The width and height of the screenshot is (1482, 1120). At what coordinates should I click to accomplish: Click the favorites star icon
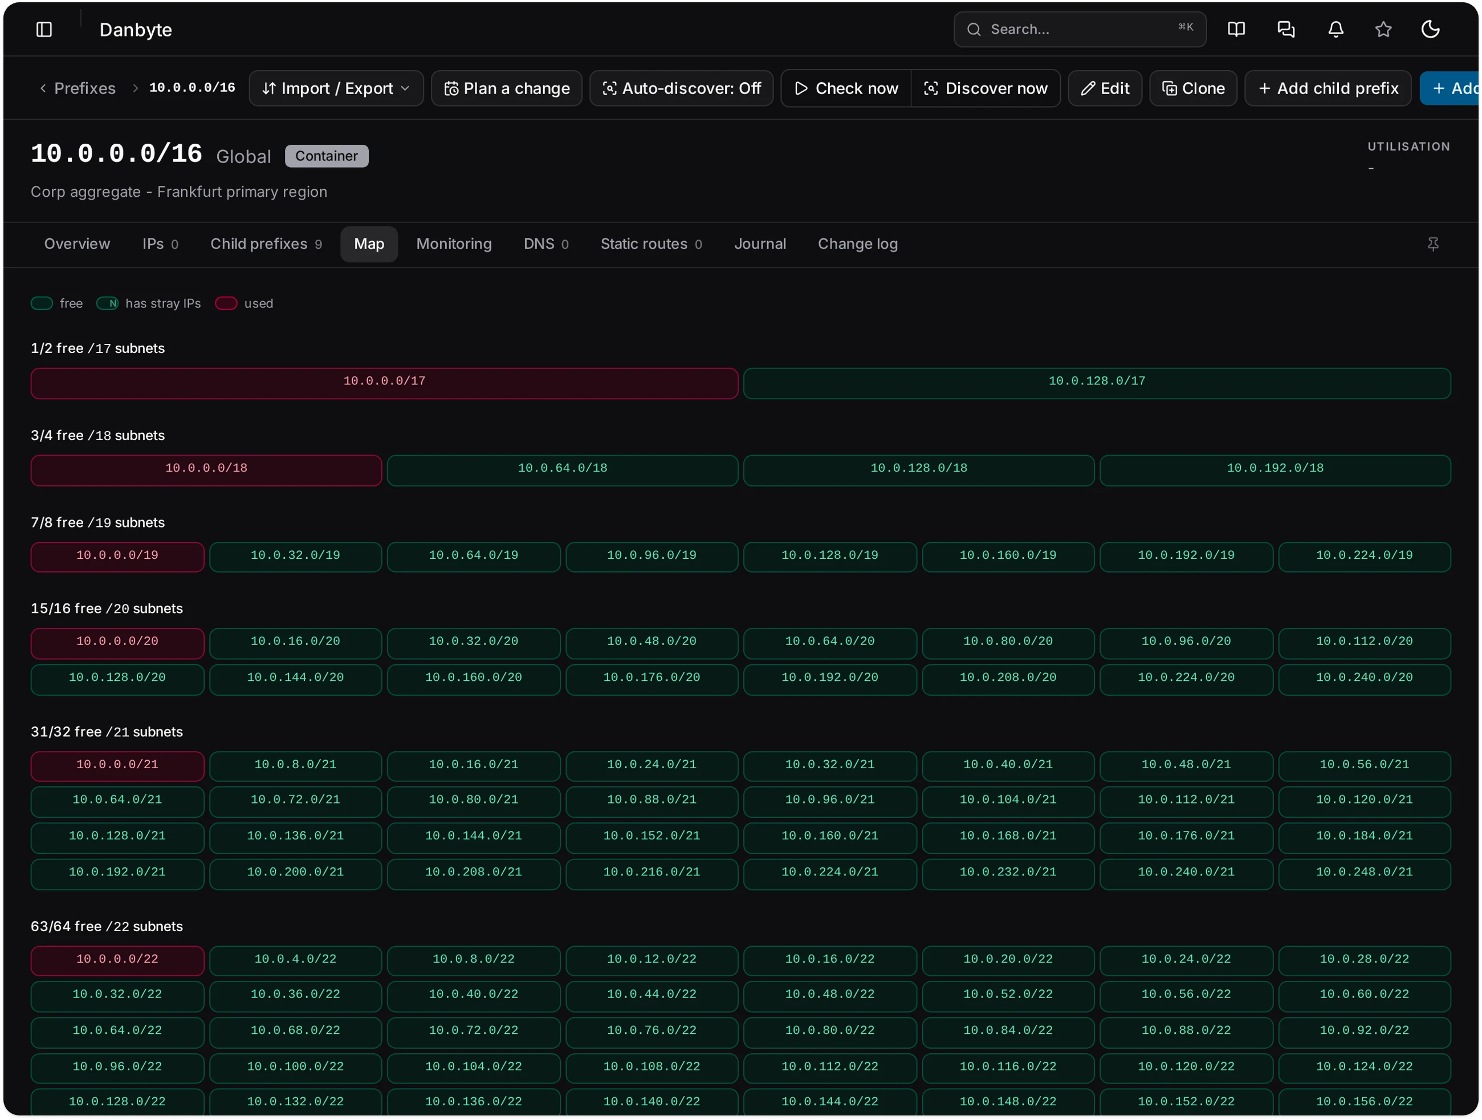point(1383,30)
